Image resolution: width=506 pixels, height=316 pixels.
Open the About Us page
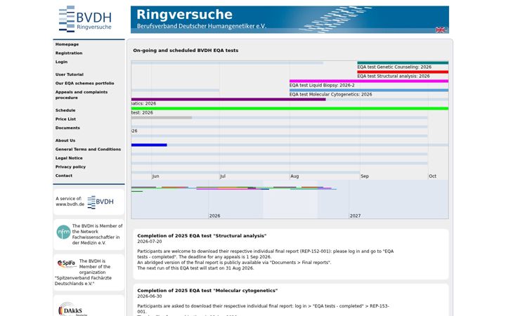click(65, 140)
